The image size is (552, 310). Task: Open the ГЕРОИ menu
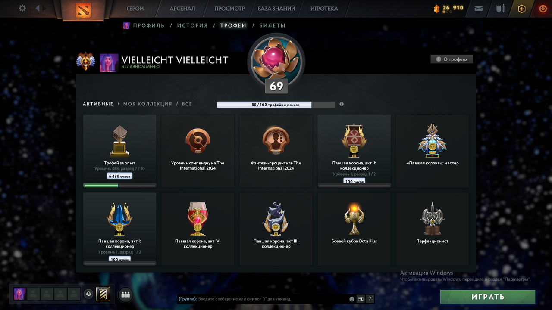135,9
